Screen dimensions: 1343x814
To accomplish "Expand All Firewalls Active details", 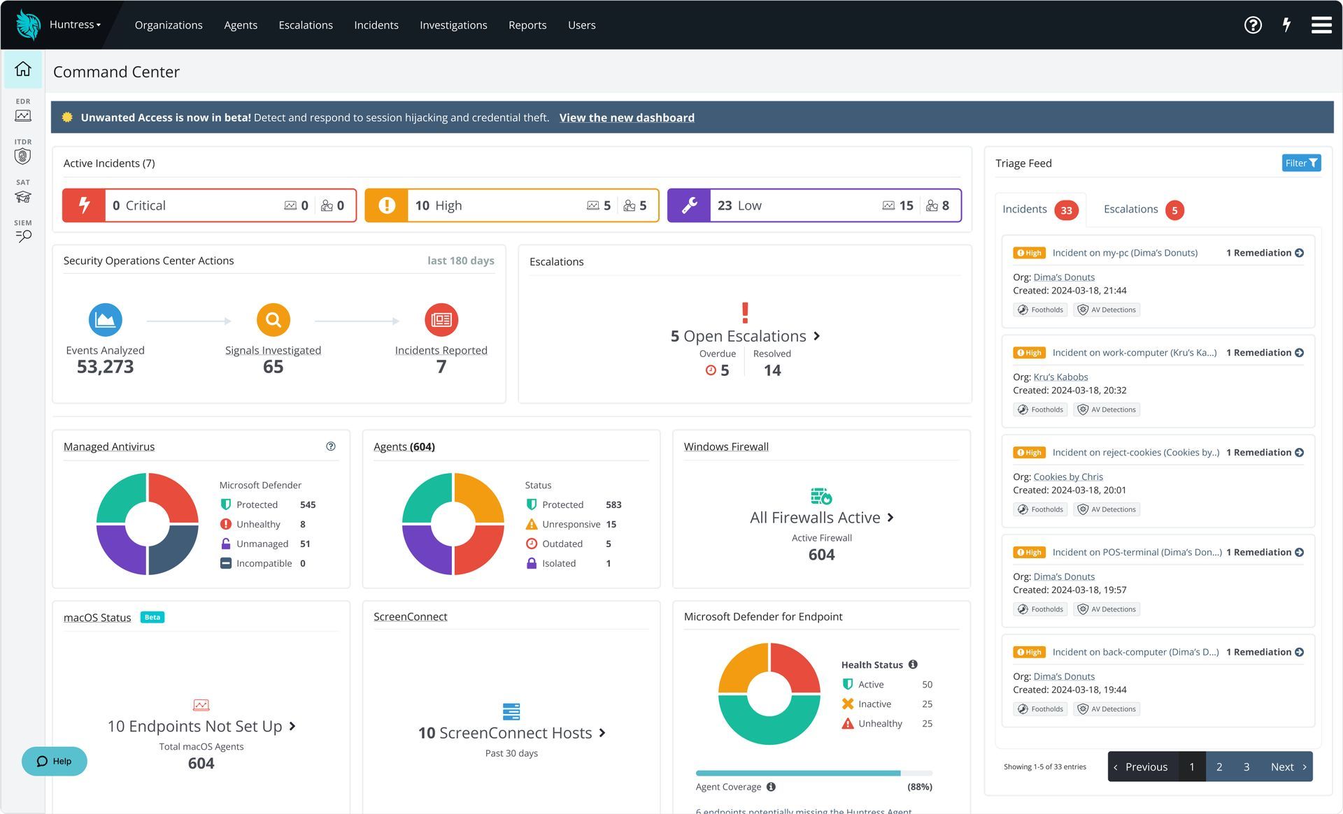I will click(890, 518).
